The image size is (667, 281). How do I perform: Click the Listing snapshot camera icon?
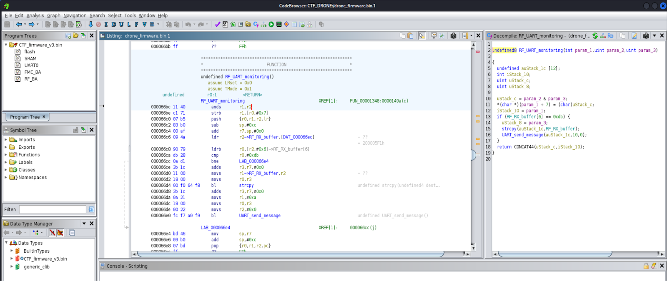[454, 36]
